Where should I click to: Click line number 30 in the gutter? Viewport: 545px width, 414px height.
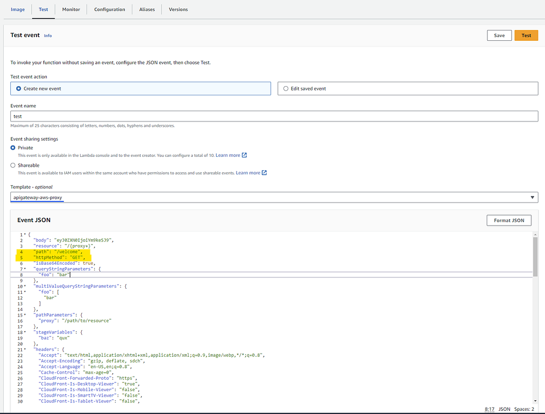point(20,401)
